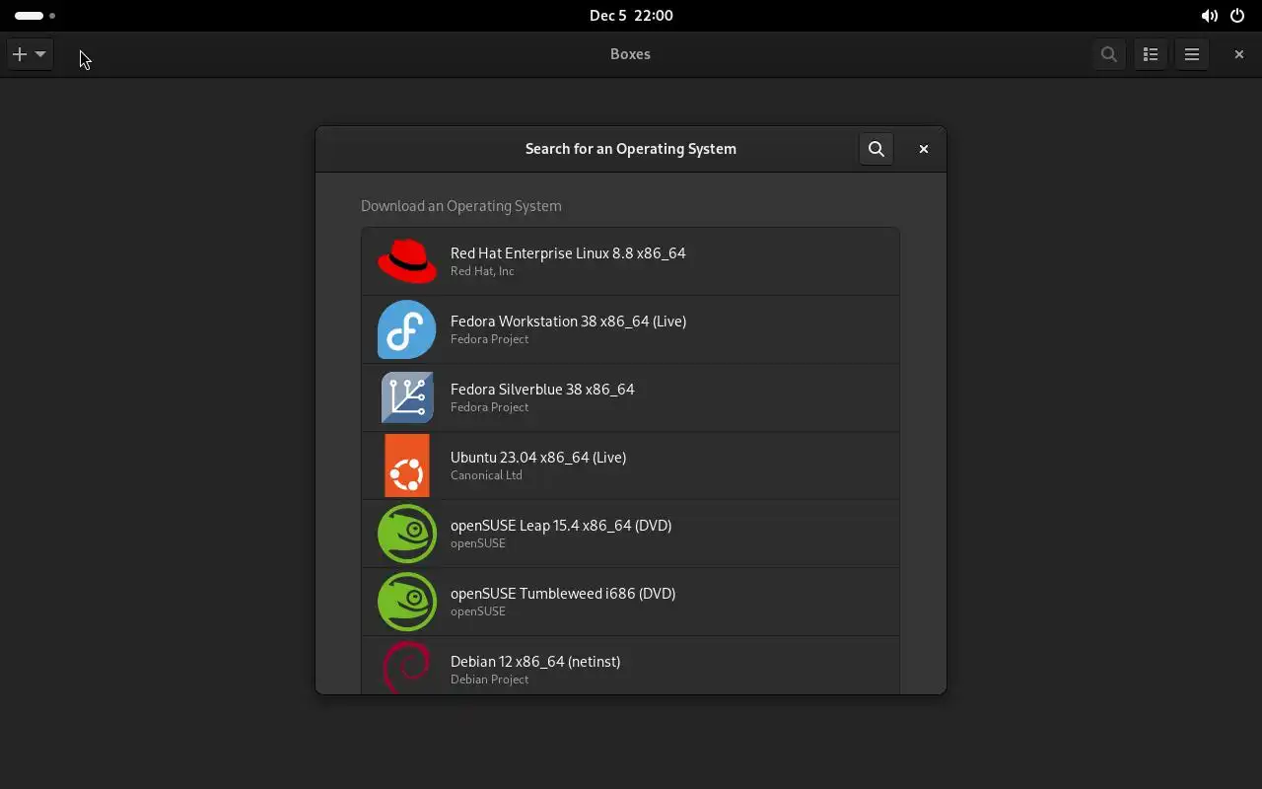
Task: Click the Debian swirl logo icon
Action: (x=407, y=667)
